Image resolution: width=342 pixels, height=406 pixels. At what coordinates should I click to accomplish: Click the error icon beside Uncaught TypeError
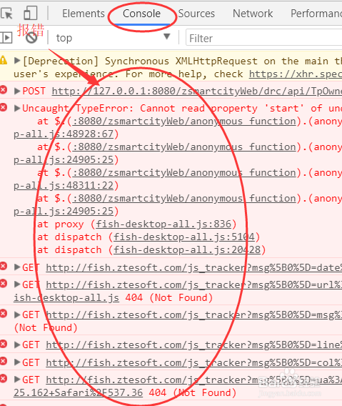tap(4, 107)
